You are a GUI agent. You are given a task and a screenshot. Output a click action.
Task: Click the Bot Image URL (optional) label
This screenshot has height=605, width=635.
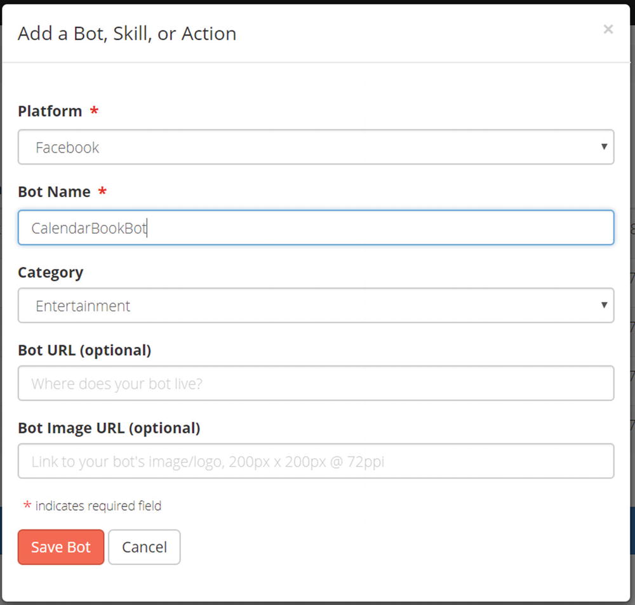click(109, 428)
